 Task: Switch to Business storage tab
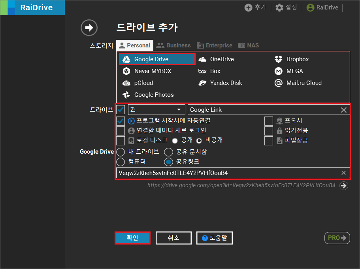[173, 45]
